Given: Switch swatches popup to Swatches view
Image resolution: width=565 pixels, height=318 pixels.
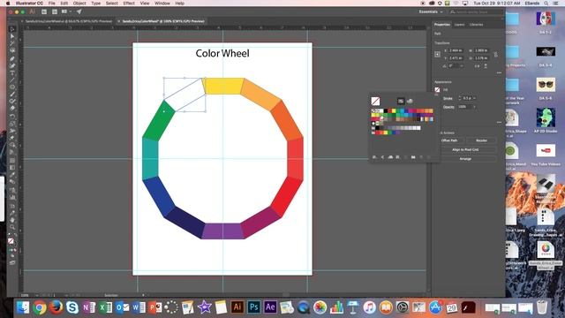Looking at the screenshot, I should pyautogui.click(x=400, y=102).
